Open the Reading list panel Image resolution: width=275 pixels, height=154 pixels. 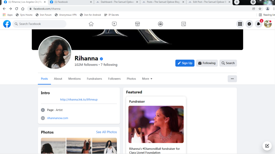point(267,15)
